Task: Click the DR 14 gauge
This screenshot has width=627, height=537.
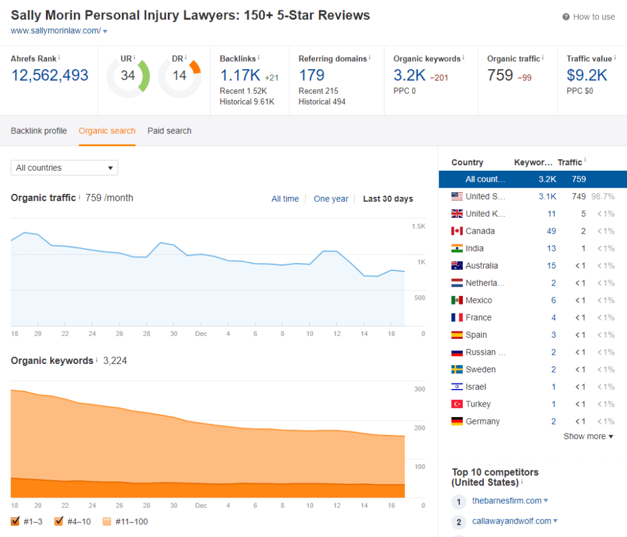Action: coord(179,76)
